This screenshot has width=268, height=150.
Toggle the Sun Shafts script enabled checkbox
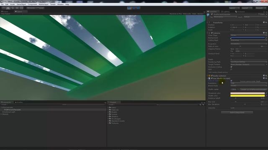pyautogui.click(x=212, y=78)
